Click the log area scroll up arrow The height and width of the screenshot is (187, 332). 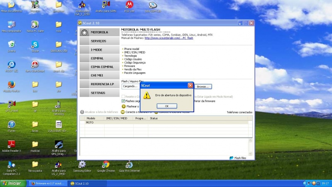(x=250, y=140)
